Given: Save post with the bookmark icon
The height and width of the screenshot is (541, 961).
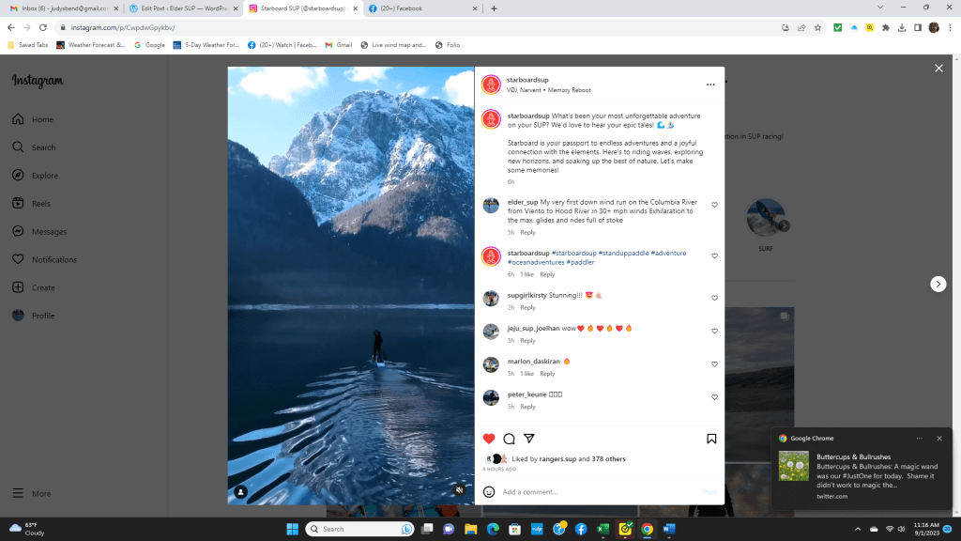Looking at the screenshot, I should pos(711,439).
